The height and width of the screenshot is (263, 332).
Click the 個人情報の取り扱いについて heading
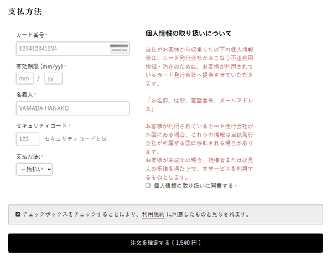(188, 33)
